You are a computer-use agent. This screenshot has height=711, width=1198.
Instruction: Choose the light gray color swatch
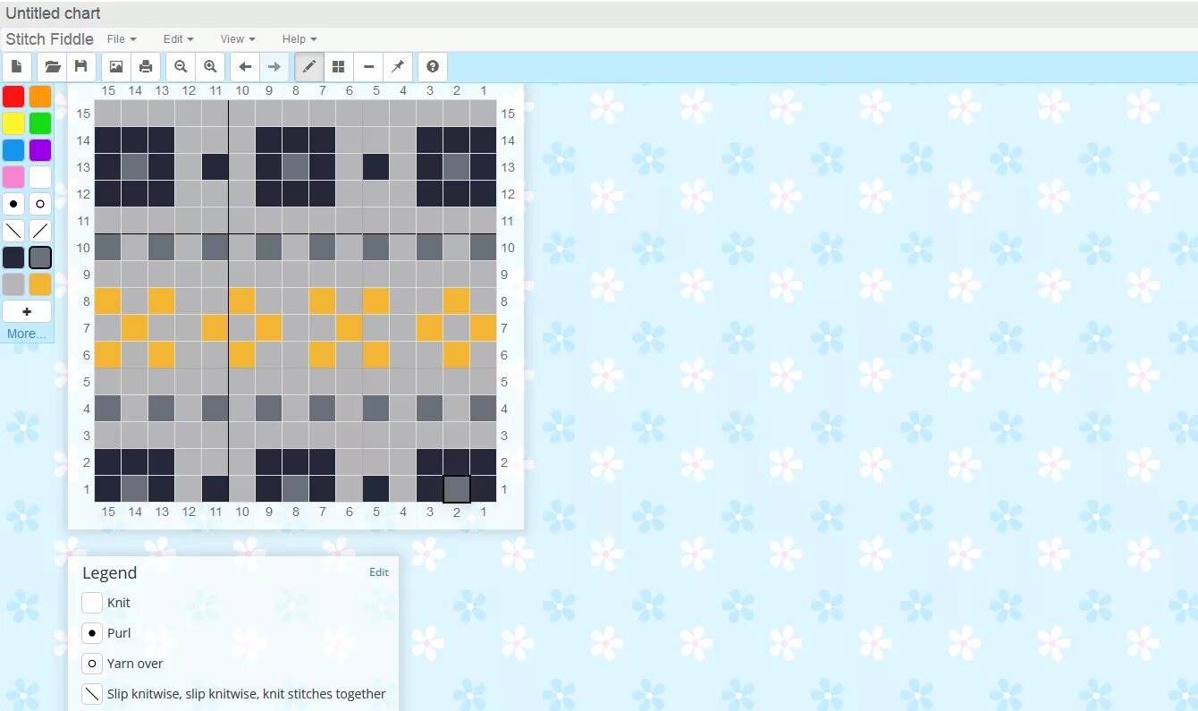[13, 284]
